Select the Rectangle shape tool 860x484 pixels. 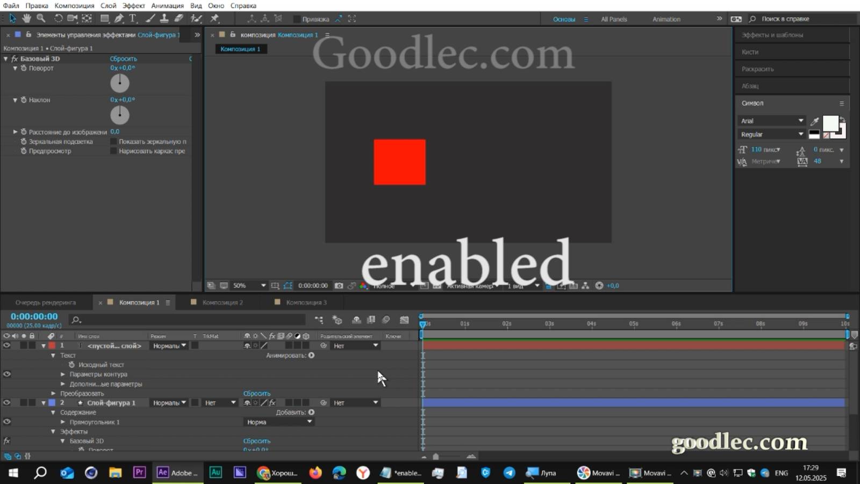[104, 18]
